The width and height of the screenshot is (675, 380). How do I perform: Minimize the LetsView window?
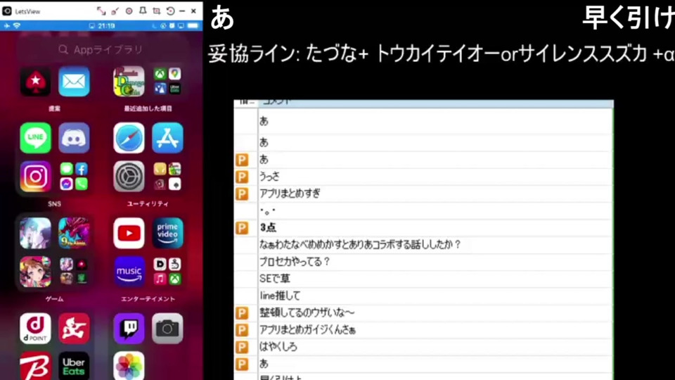point(182,11)
